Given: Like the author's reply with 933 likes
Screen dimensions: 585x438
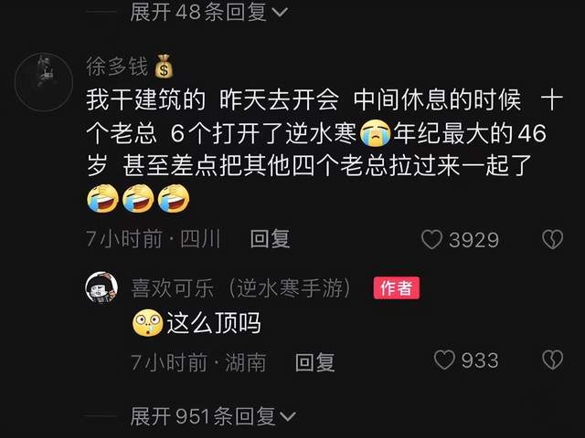Looking at the screenshot, I should tap(444, 360).
